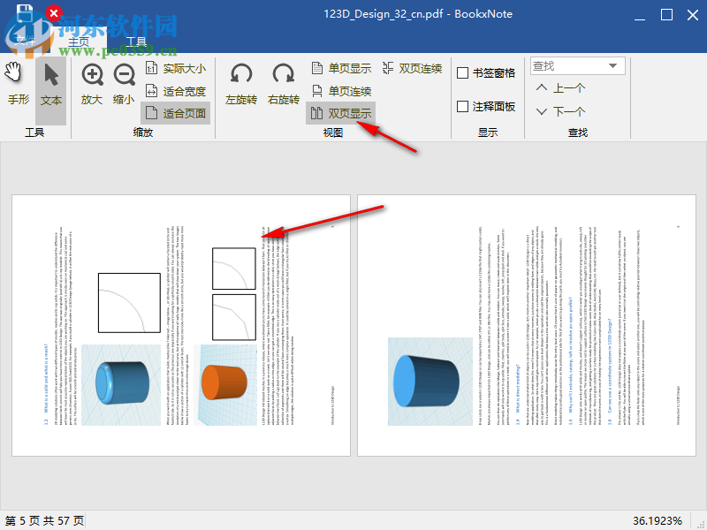Click the 第5页共57页 page indicator
This screenshot has width=707, height=530.
point(42,520)
